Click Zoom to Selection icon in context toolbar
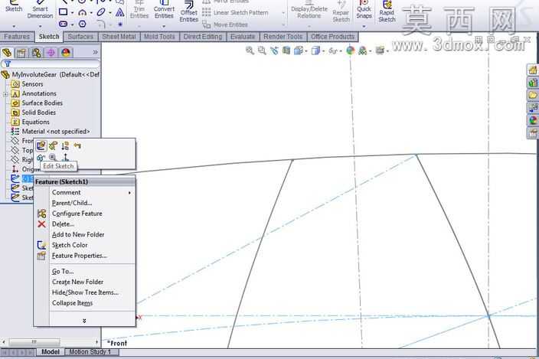Viewport: 539px width, 359px height. [53, 158]
